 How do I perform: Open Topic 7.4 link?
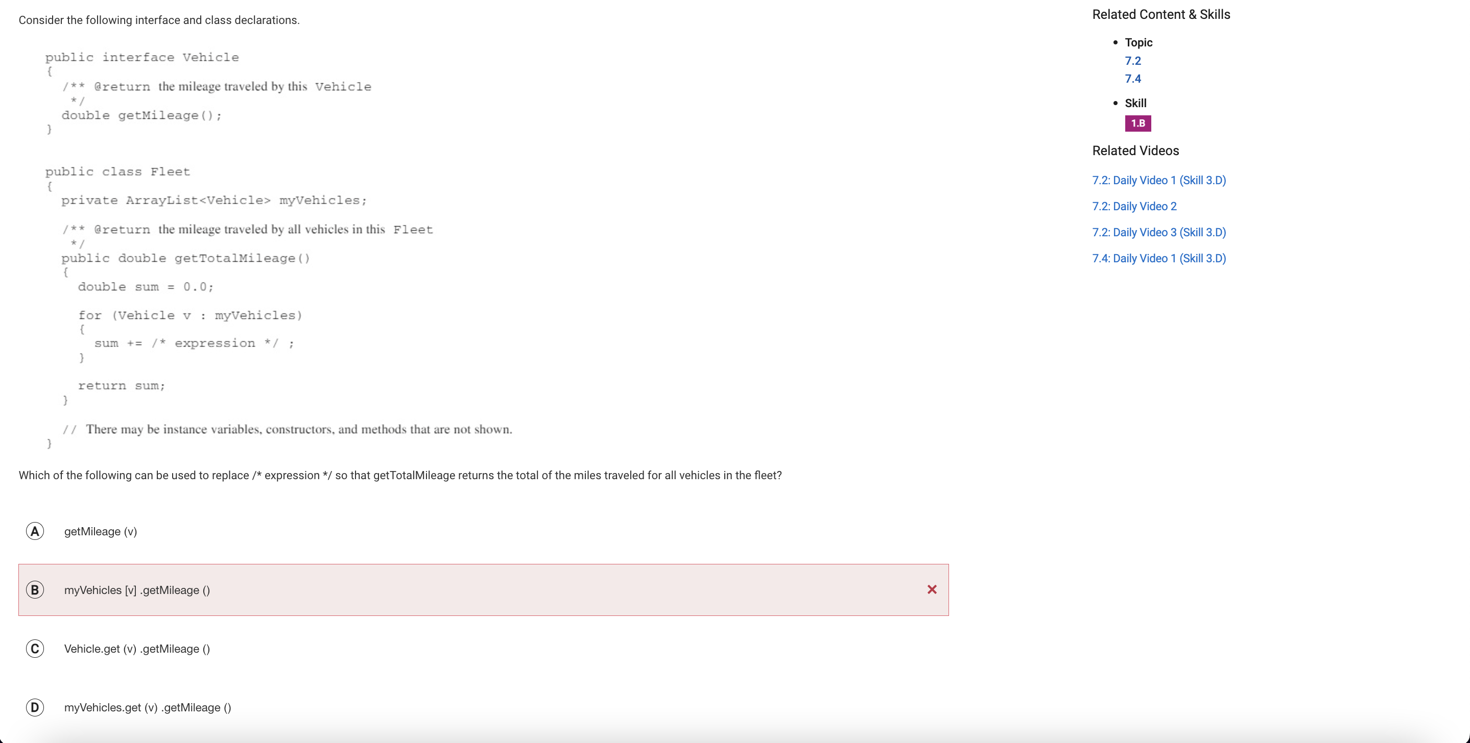tap(1133, 79)
